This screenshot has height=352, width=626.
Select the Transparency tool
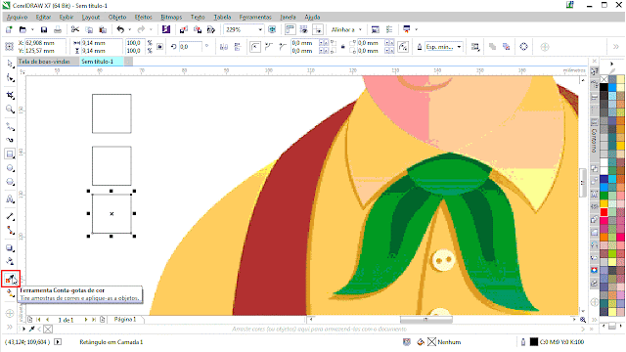click(10, 261)
